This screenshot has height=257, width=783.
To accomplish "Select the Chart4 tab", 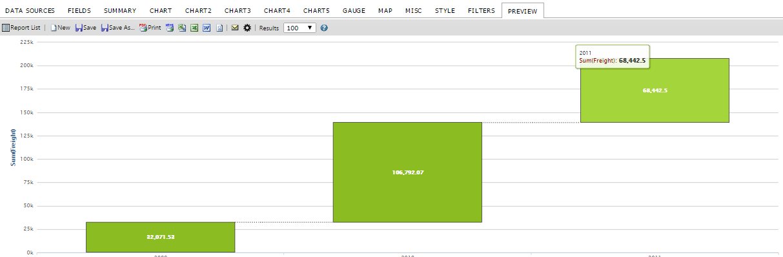I will 277,11.
